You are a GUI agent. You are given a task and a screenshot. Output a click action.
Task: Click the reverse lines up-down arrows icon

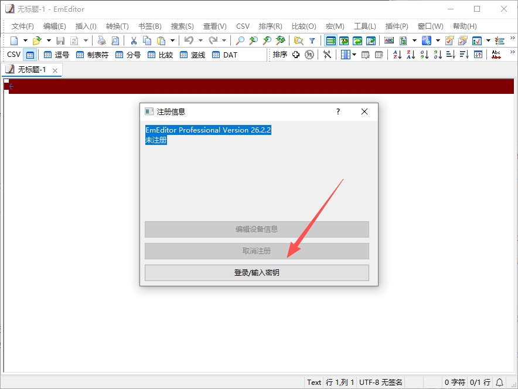(478, 55)
